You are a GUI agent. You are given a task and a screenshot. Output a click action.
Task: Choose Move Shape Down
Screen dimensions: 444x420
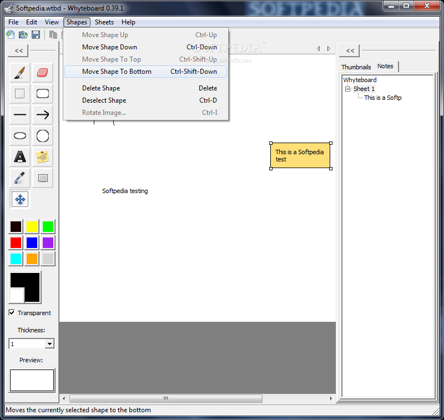(145, 47)
